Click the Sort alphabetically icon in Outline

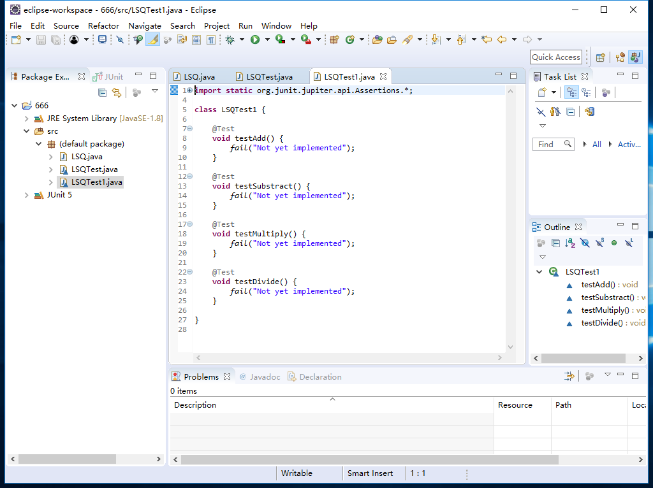coord(570,243)
